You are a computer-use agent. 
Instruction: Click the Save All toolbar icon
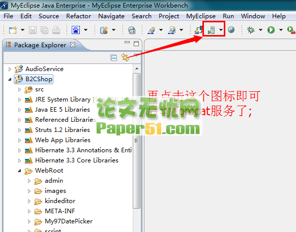tap(45, 30)
